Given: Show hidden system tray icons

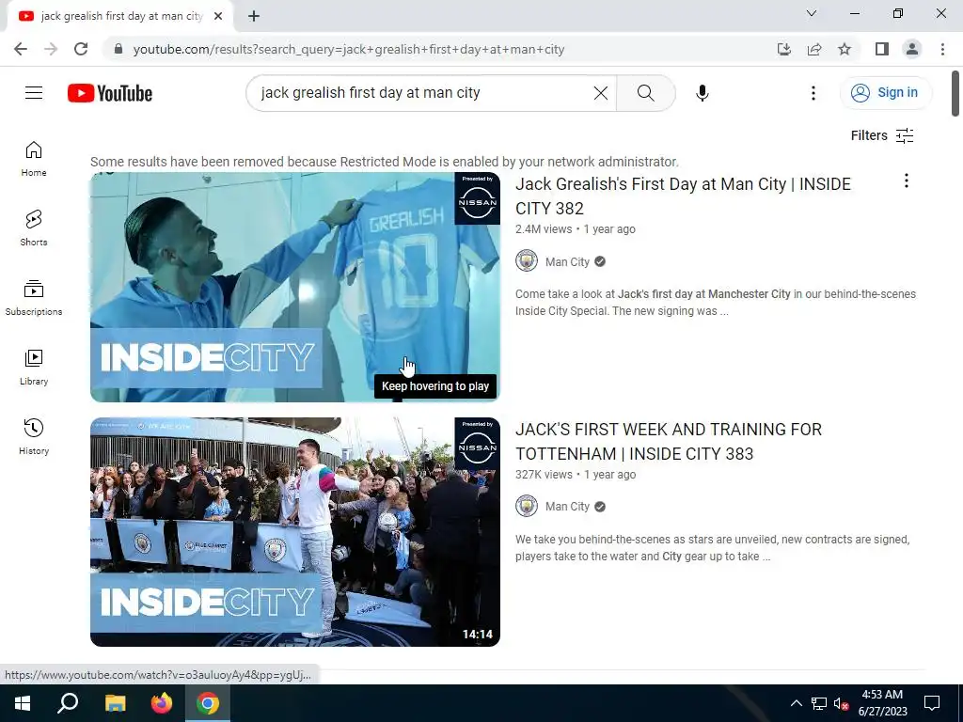Looking at the screenshot, I should tap(796, 703).
